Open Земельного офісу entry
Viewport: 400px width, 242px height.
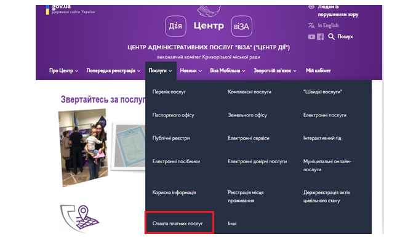pyautogui.click(x=247, y=115)
